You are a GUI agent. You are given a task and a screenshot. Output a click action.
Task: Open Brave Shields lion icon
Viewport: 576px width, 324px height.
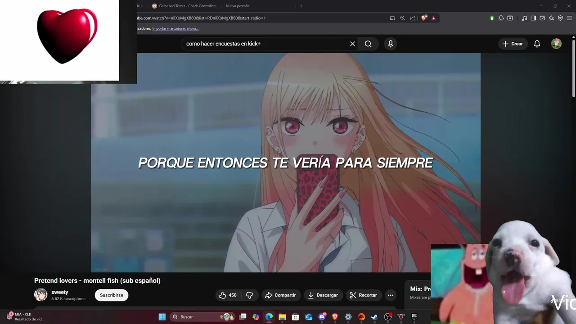(x=423, y=18)
